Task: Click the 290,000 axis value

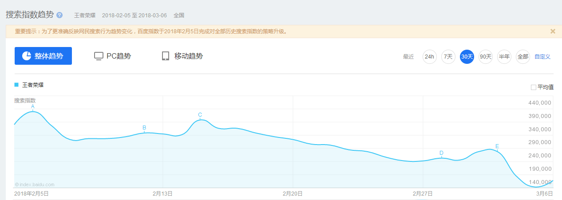Action: click(540, 142)
